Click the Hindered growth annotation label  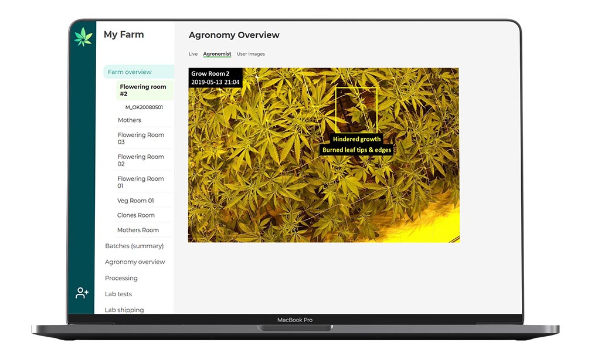(x=356, y=139)
